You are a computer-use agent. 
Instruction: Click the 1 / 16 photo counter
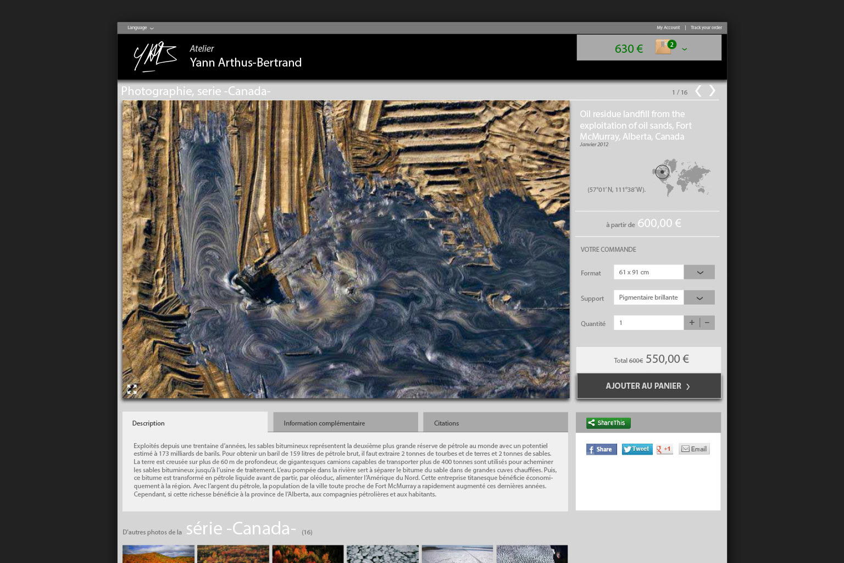click(x=680, y=92)
